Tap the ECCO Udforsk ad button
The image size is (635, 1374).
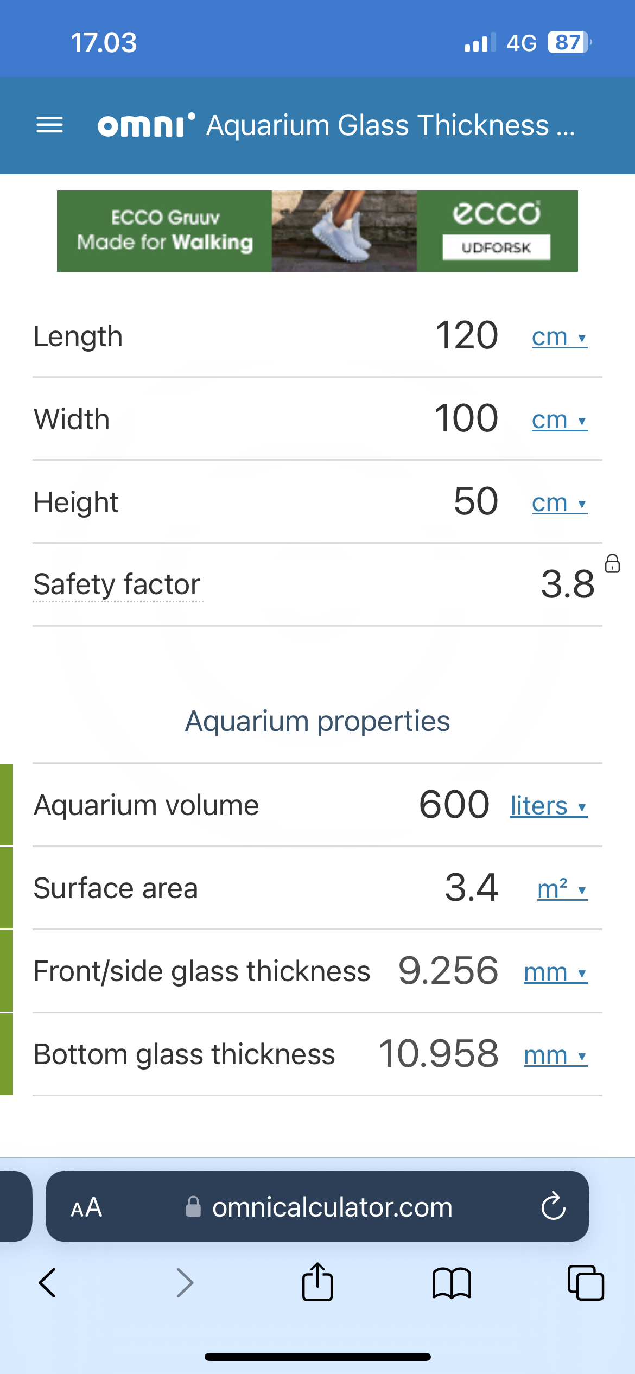496,247
